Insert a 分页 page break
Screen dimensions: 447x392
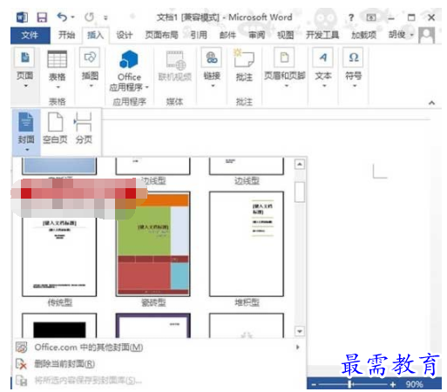click(x=84, y=128)
